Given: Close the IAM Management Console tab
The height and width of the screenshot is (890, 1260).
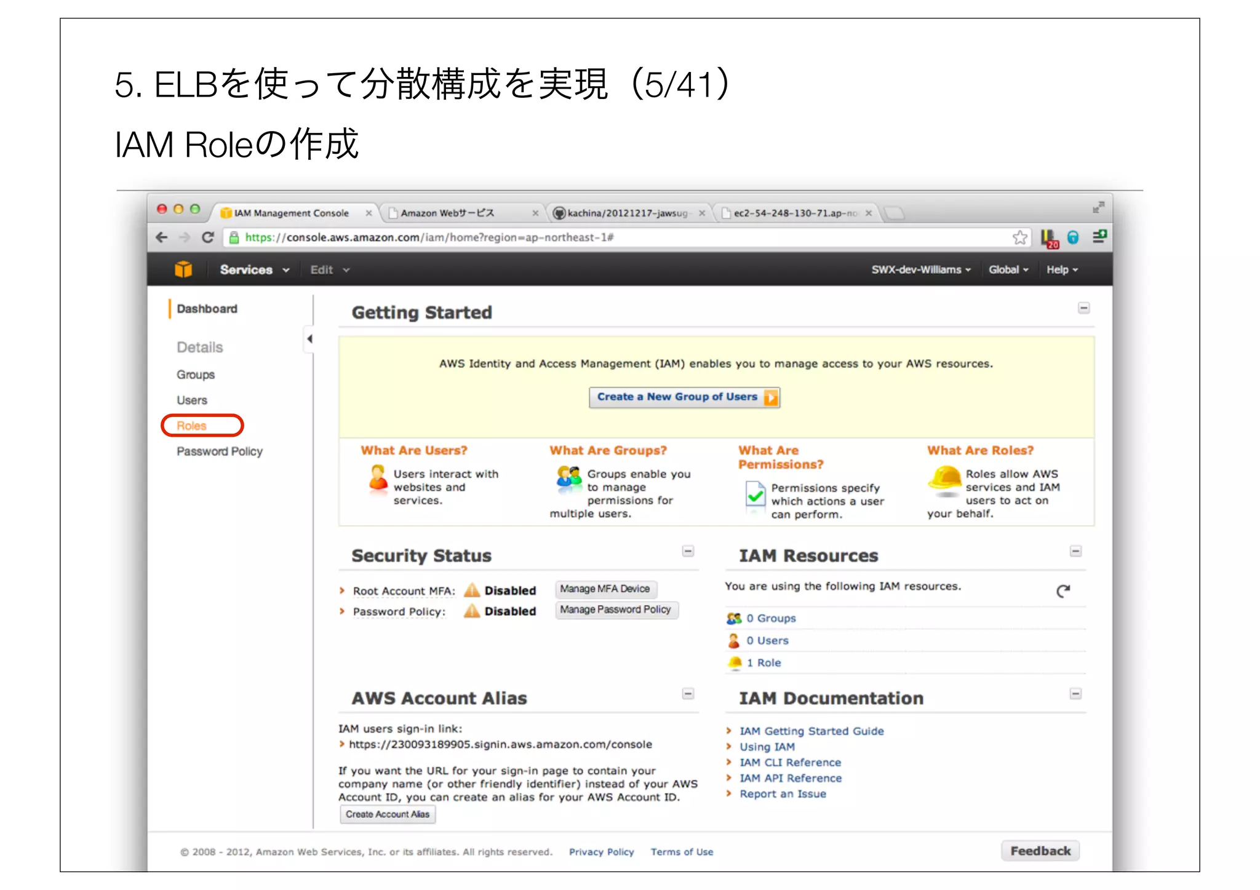Looking at the screenshot, I should click(x=369, y=213).
